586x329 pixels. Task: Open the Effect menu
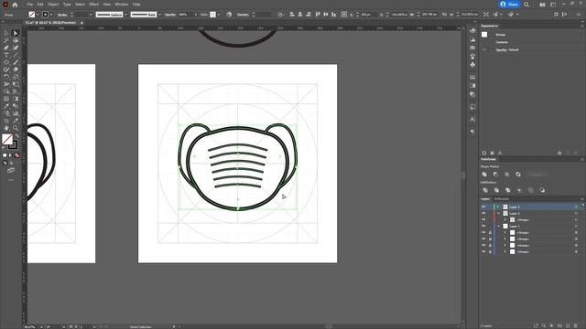[93, 5]
